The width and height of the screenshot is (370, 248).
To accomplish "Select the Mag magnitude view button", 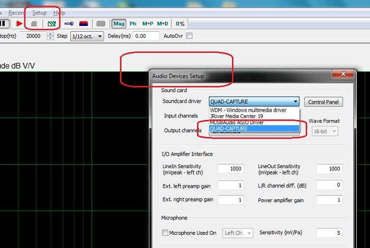I will click(x=119, y=23).
